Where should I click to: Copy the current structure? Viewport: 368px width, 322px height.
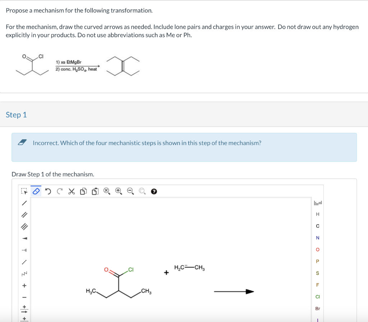(83, 191)
